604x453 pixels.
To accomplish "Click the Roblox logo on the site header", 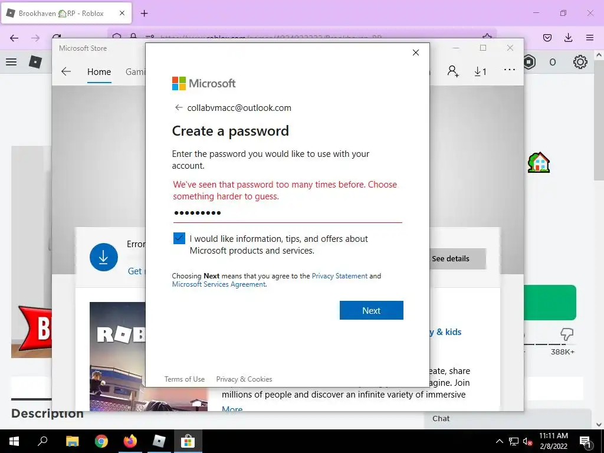I will pos(35,61).
